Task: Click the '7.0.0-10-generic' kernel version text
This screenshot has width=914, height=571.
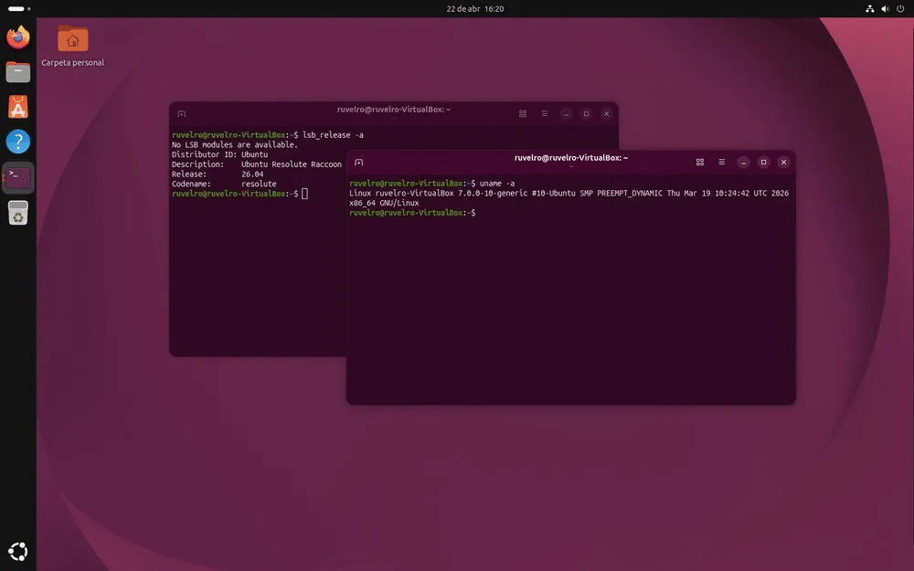Action: point(493,194)
